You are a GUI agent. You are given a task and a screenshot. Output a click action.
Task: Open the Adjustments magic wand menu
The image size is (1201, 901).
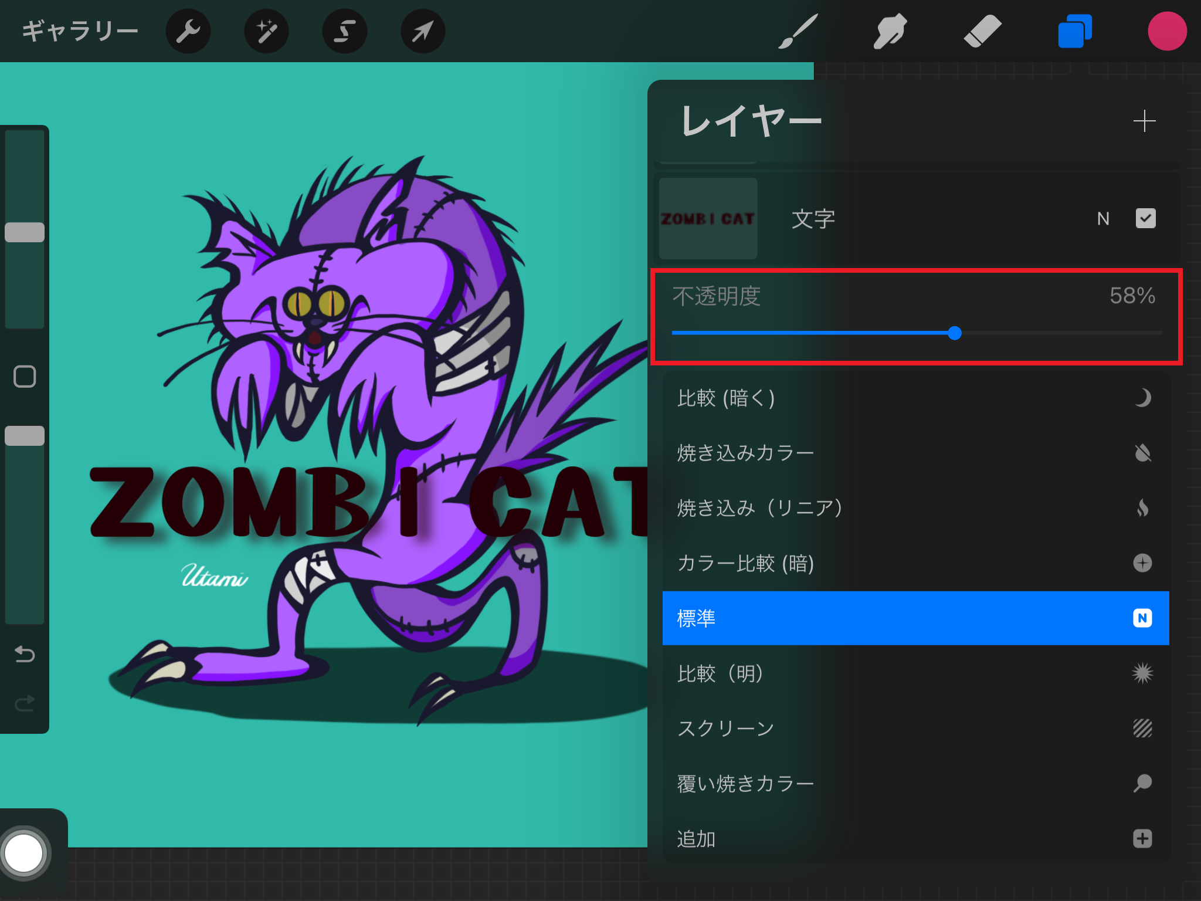point(266,31)
